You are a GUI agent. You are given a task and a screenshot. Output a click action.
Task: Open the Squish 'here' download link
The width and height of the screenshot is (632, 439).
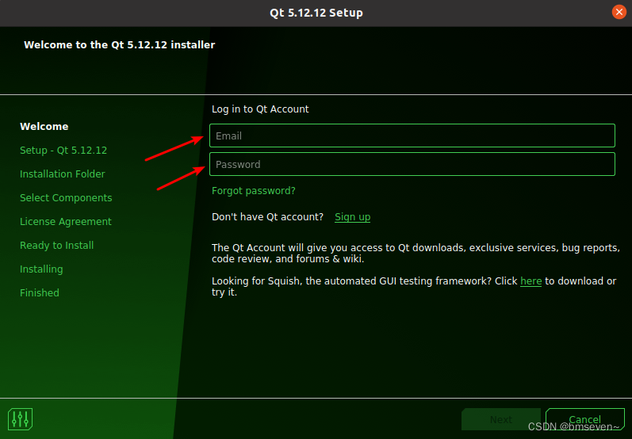tap(530, 281)
